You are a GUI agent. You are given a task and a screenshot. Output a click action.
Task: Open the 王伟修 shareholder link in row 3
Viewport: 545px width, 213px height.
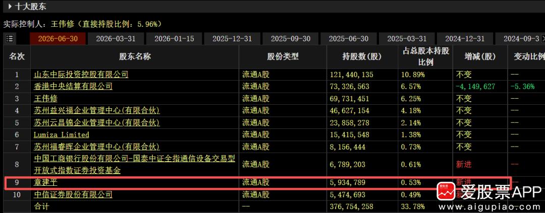click(45, 99)
